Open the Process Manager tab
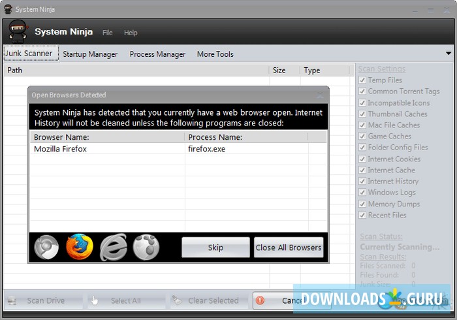 (x=157, y=54)
